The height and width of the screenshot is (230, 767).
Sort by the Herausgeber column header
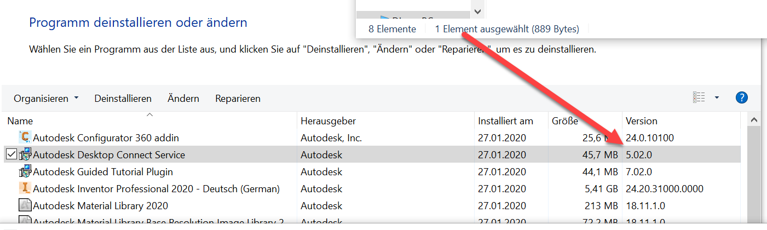(x=328, y=121)
